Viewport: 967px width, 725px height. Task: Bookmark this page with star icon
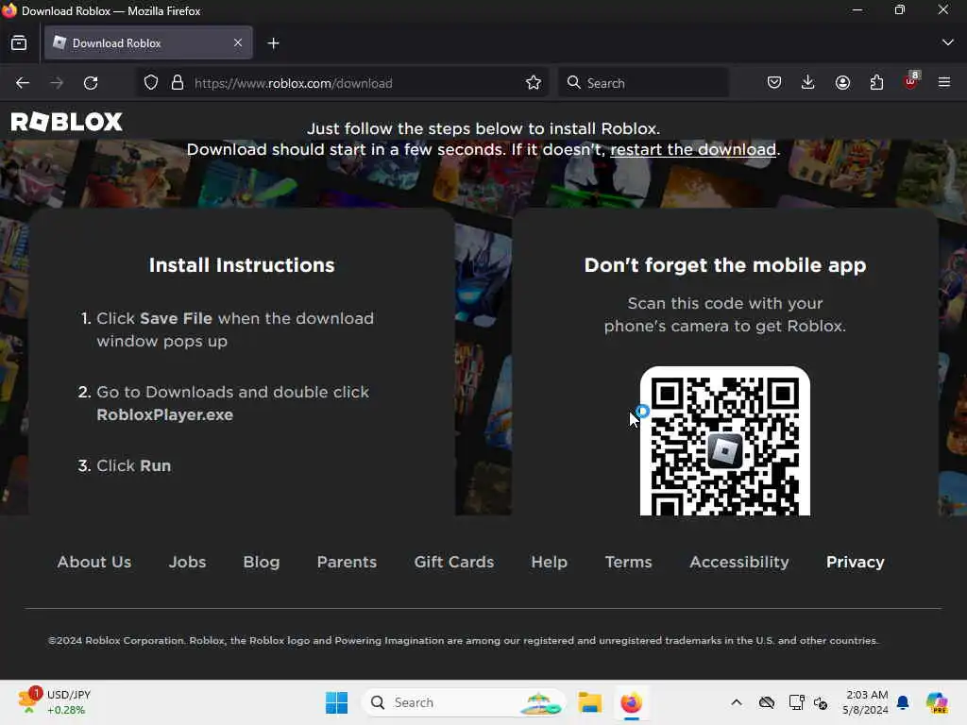(x=534, y=83)
